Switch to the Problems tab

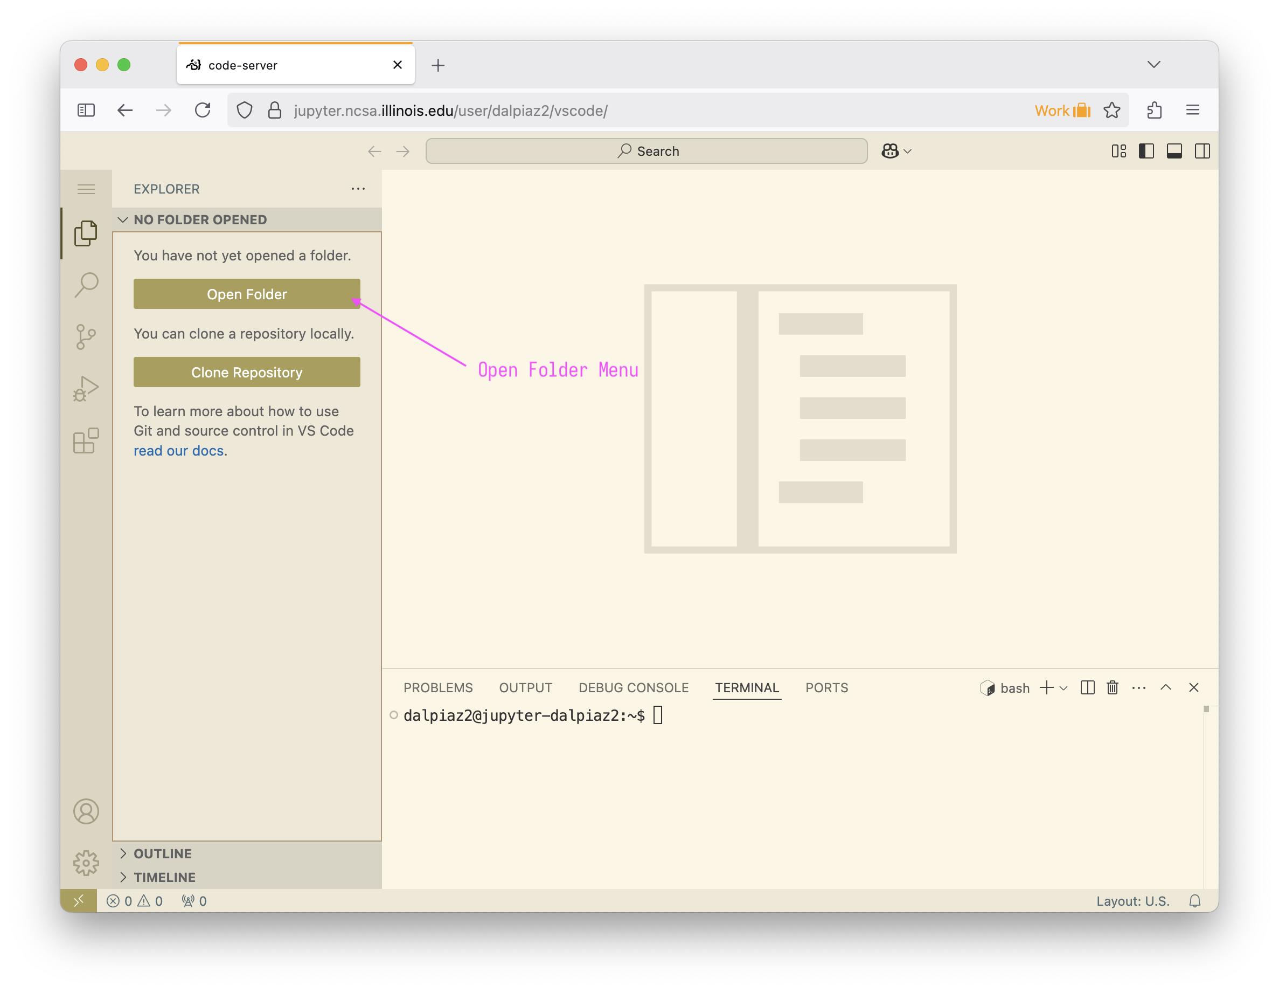[x=437, y=688]
